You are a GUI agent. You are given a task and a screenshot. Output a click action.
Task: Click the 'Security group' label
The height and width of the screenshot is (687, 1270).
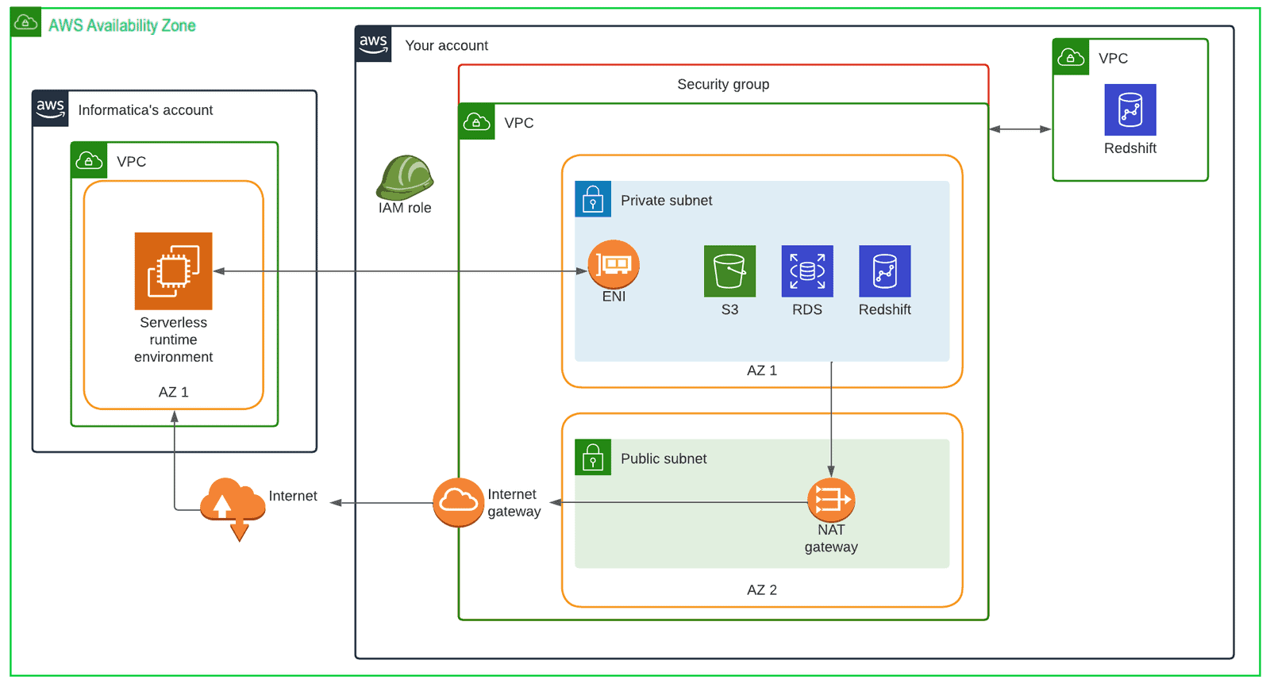click(723, 84)
